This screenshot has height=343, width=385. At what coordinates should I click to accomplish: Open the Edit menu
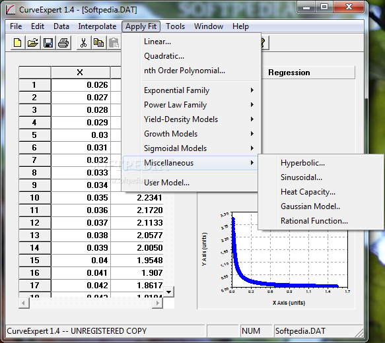(x=38, y=26)
